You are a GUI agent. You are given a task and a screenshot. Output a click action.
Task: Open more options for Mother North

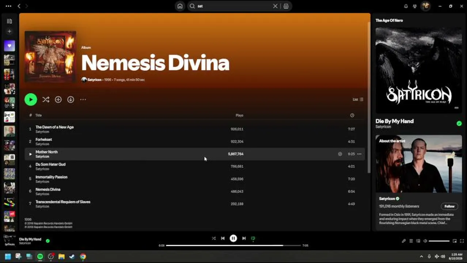pyautogui.click(x=359, y=154)
